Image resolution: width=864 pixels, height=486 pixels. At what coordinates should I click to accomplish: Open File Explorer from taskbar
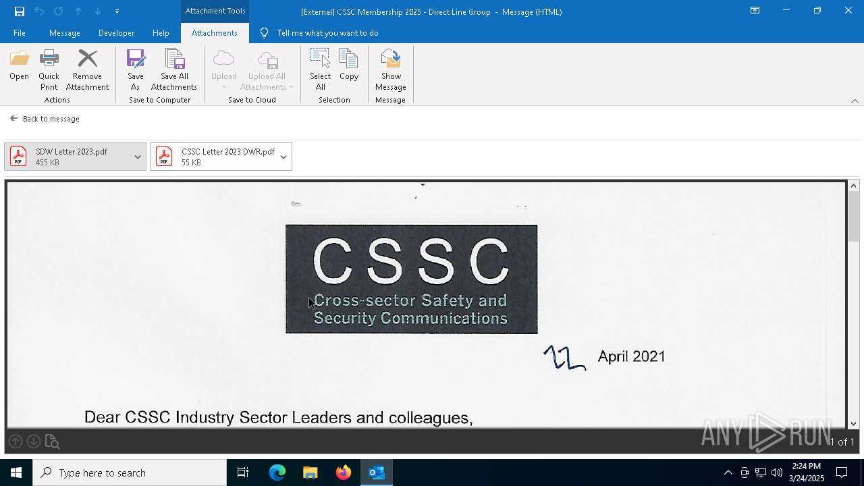point(310,473)
